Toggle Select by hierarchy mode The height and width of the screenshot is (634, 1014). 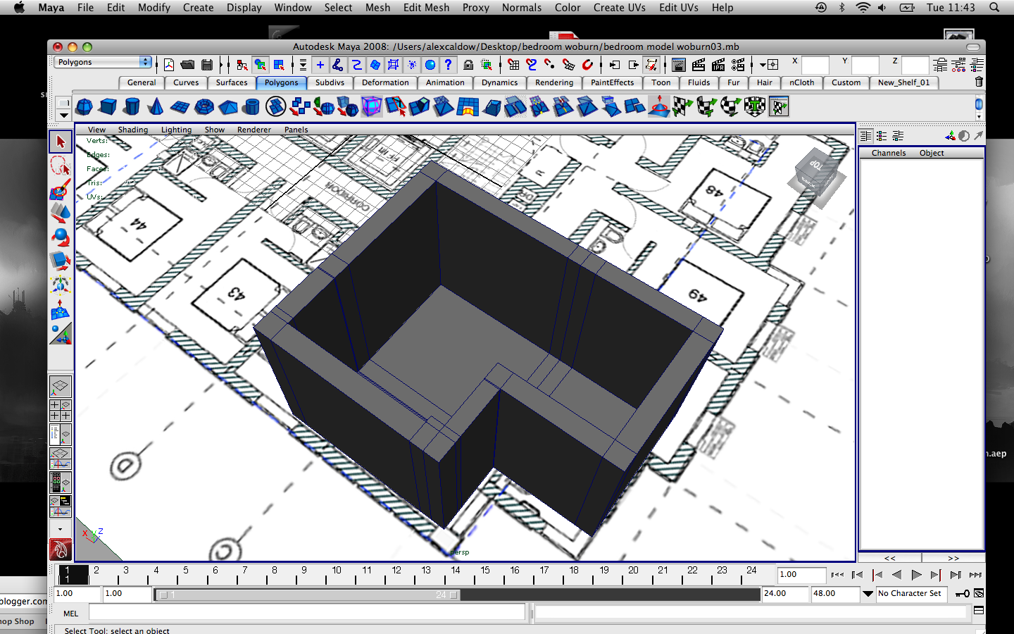[242, 65]
